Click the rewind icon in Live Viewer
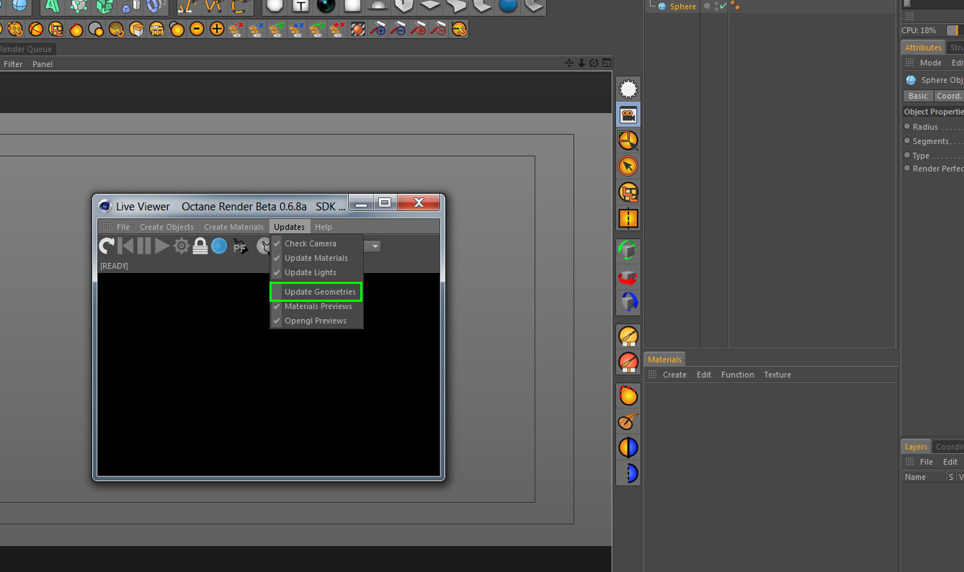964x572 pixels. coord(125,246)
